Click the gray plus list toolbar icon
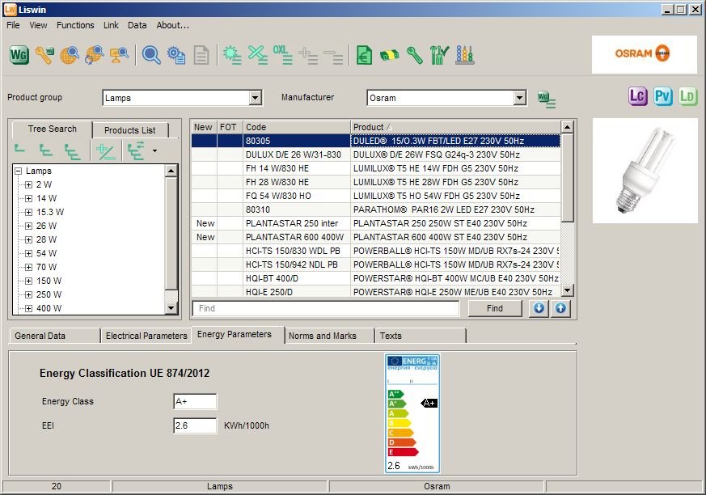The height and width of the screenshot is (495, 706). [x=308, y=55]
